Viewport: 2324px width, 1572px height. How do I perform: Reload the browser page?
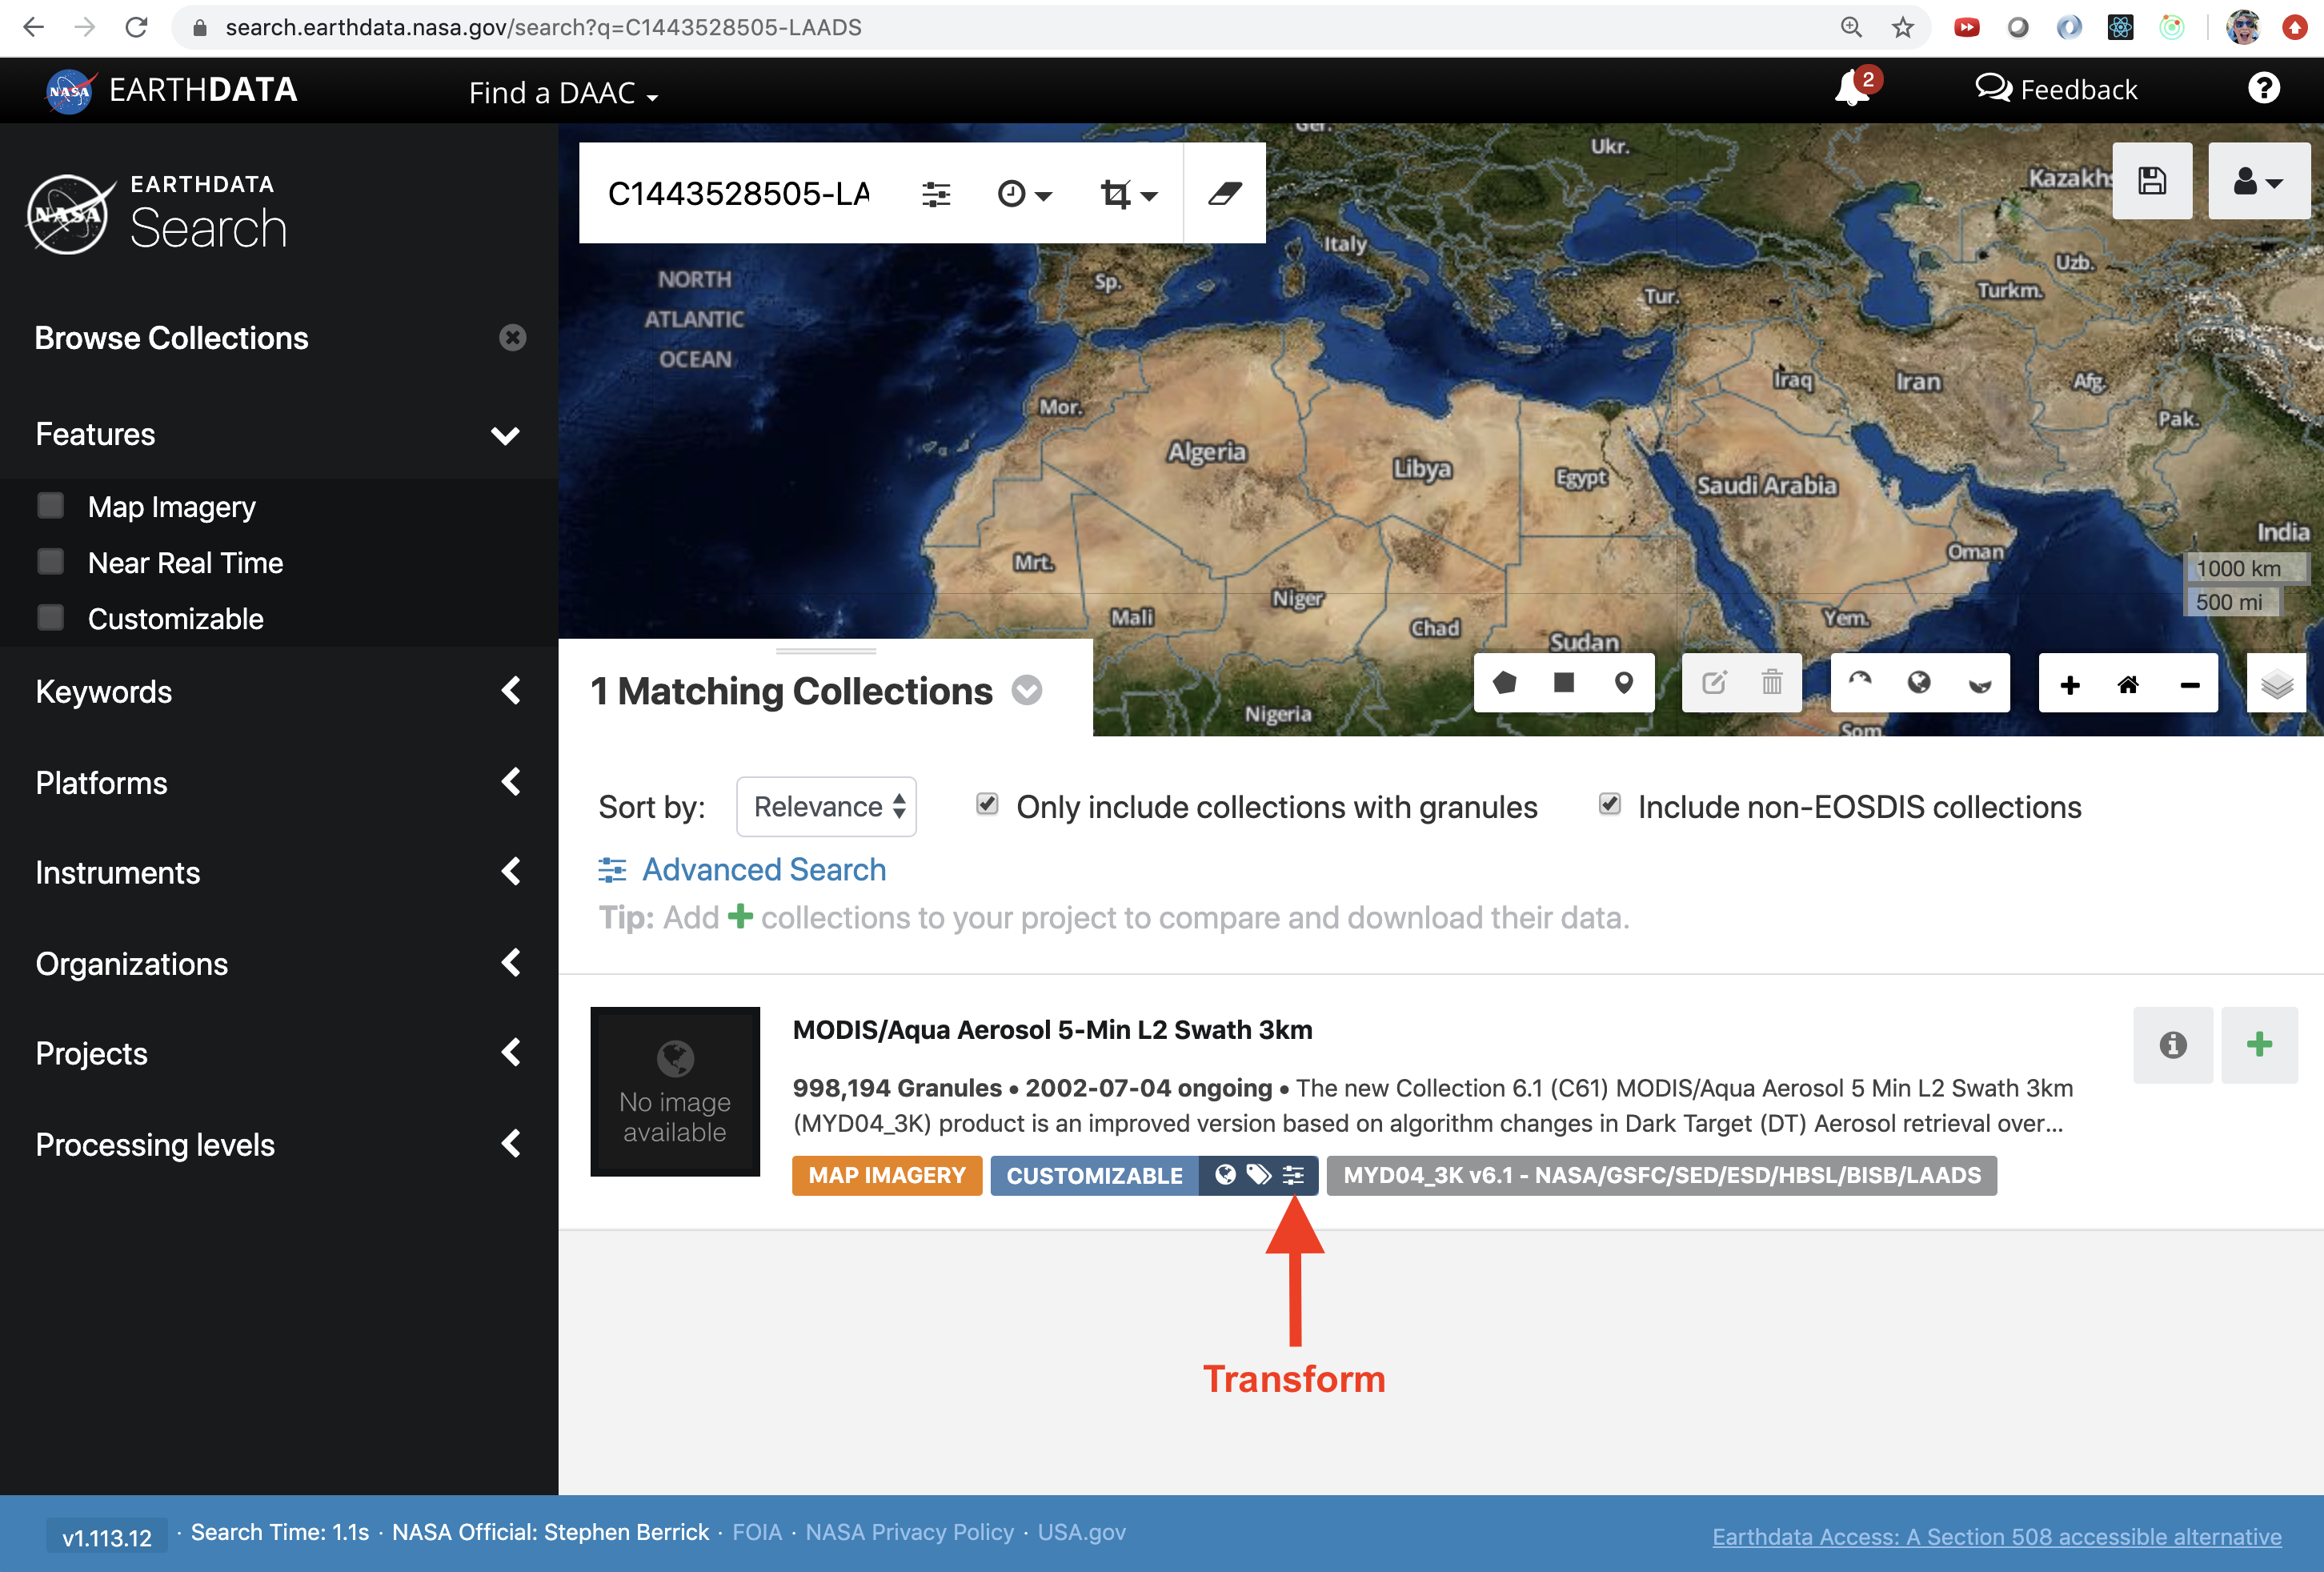point(136,27)
